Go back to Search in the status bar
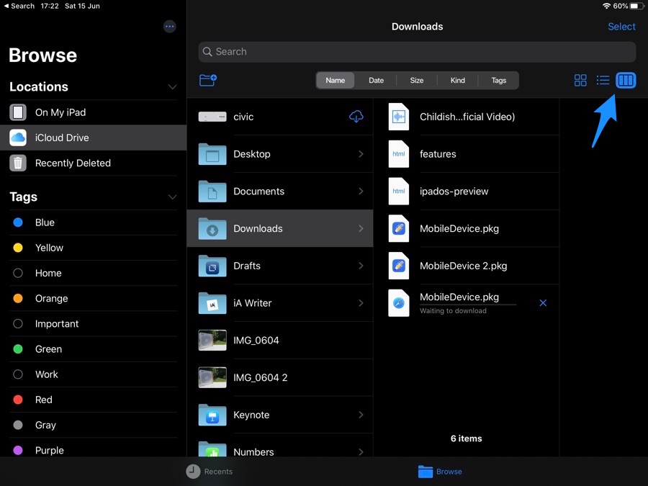Viewport: 648px width, 486px height. 19,6
